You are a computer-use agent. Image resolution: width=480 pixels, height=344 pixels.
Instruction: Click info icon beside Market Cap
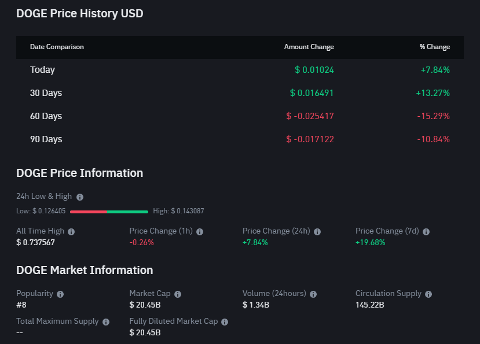point(178,294)
